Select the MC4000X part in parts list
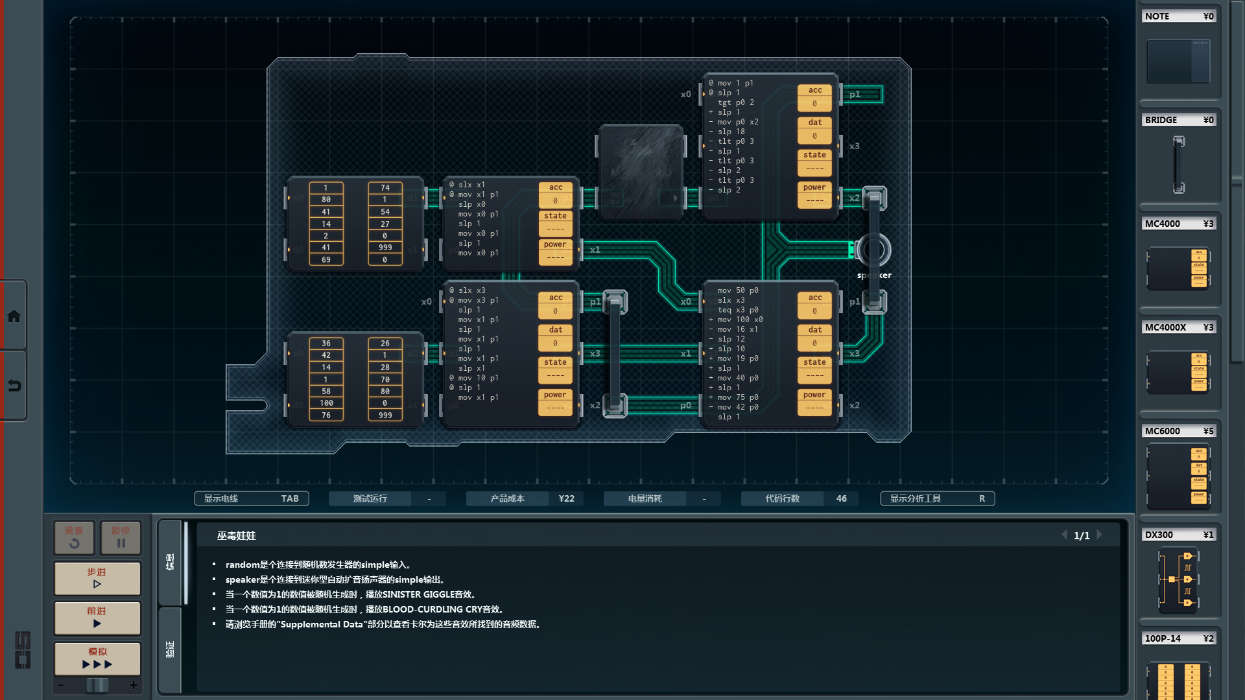This screenshot has width=1245, height=700. click(1178, 372)
